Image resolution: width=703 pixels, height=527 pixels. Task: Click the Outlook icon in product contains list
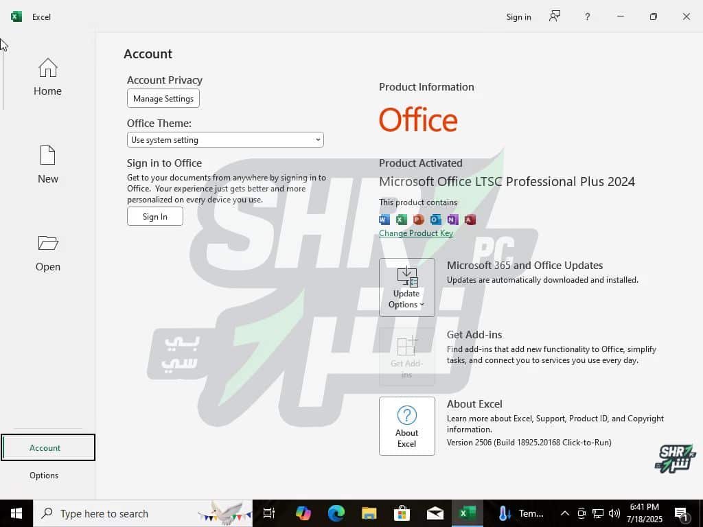coord(435,220)
